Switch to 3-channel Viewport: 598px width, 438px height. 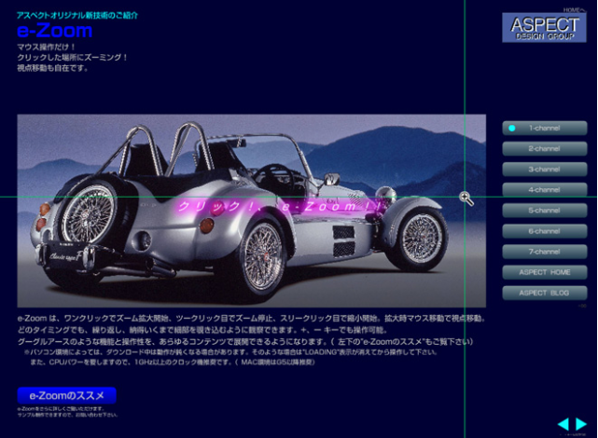[545, 170]
